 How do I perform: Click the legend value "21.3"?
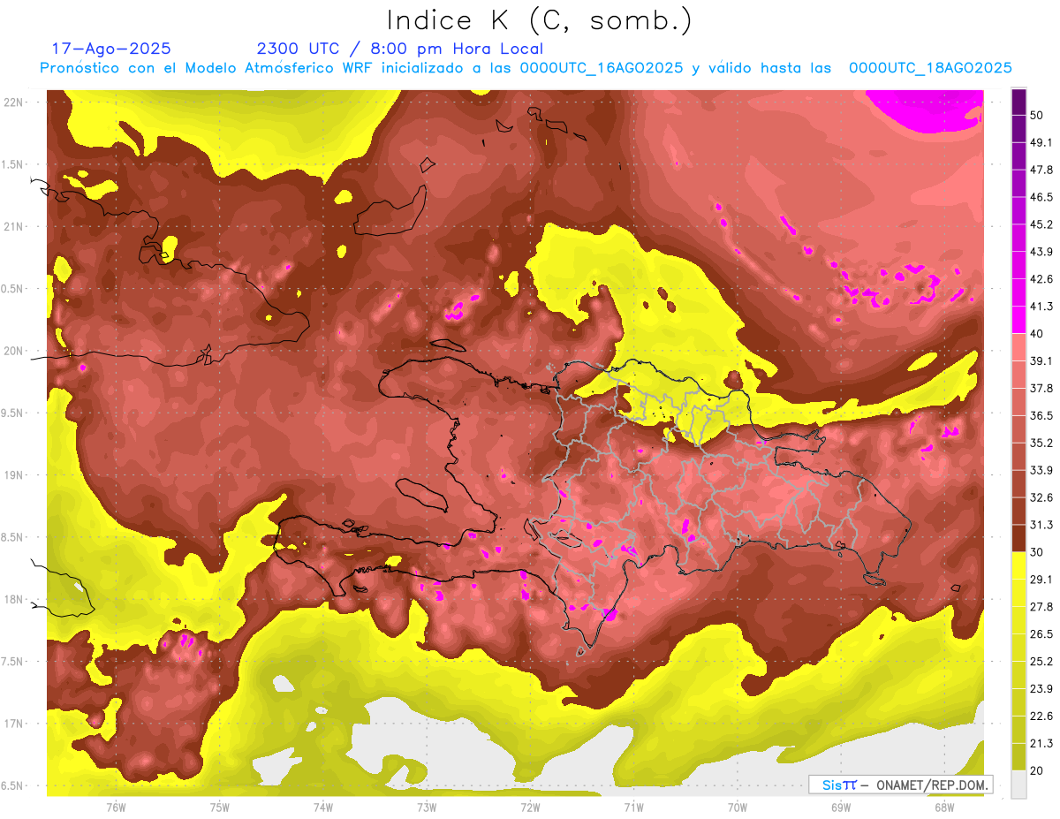coord(1041,743)
